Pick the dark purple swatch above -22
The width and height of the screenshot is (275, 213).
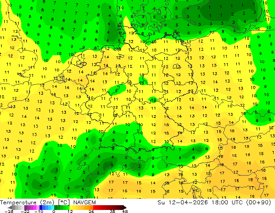(x=26, y=207)
